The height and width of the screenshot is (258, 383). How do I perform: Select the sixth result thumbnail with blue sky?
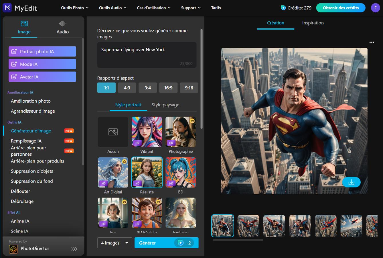point(351,226)
